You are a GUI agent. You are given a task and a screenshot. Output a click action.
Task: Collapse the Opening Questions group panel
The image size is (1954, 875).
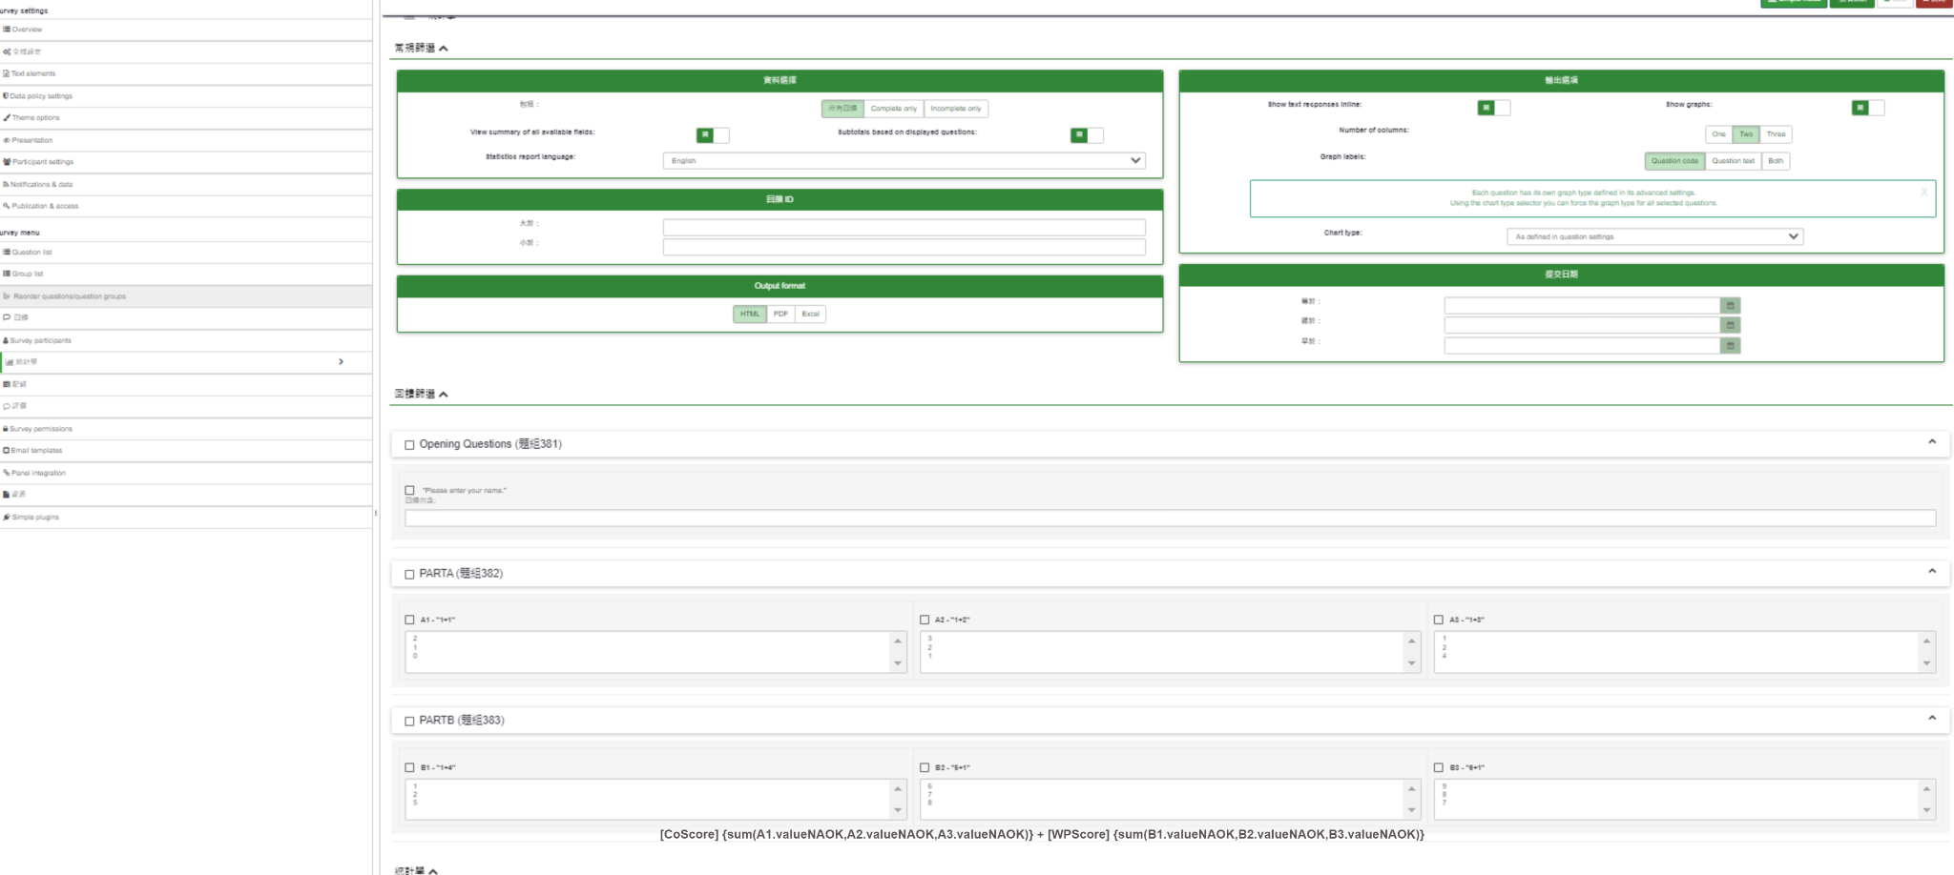click(x=1931, y=442)
